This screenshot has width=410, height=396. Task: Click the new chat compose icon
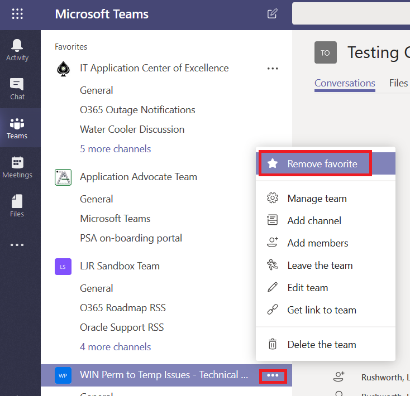click(x=273, y=14)
